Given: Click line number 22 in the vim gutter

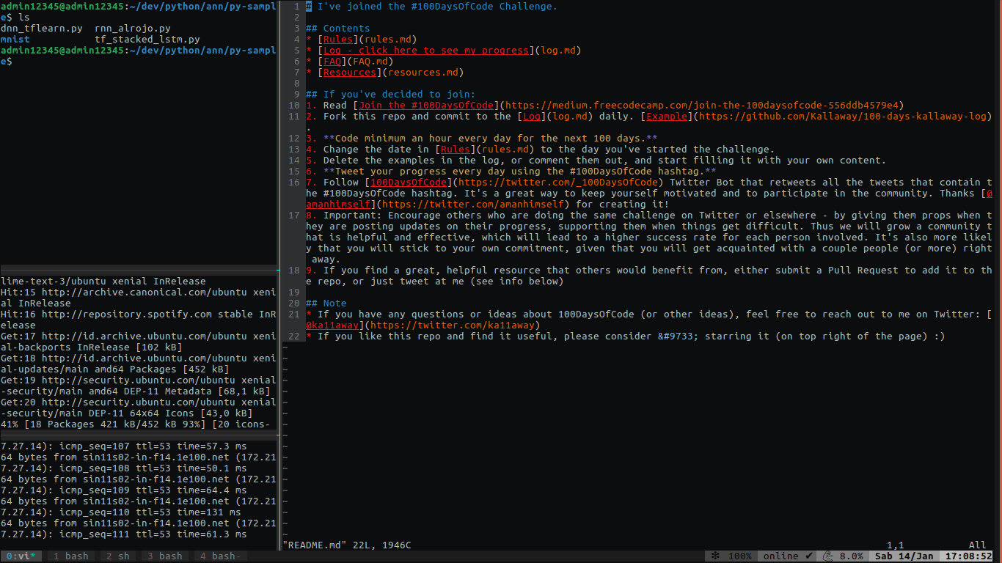Looking at the screenshot, I should coord(294,336).
